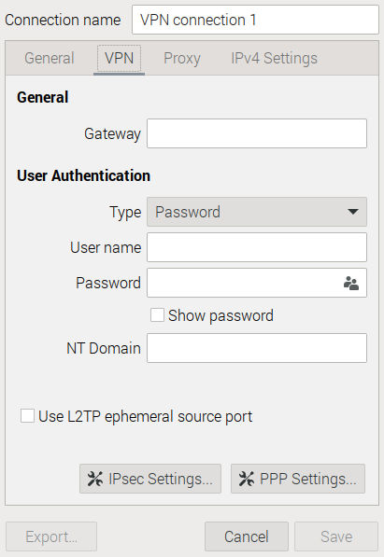The image size is (384, 557).
Task: Click the tools icon on PPP Settings button
Action: [247, 479]
